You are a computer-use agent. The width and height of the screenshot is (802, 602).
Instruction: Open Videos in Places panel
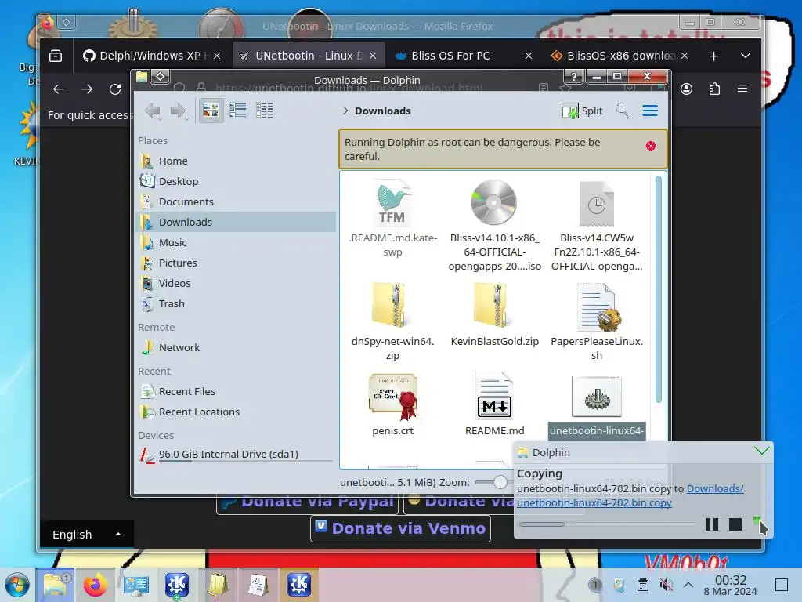(x=236, y=283)
